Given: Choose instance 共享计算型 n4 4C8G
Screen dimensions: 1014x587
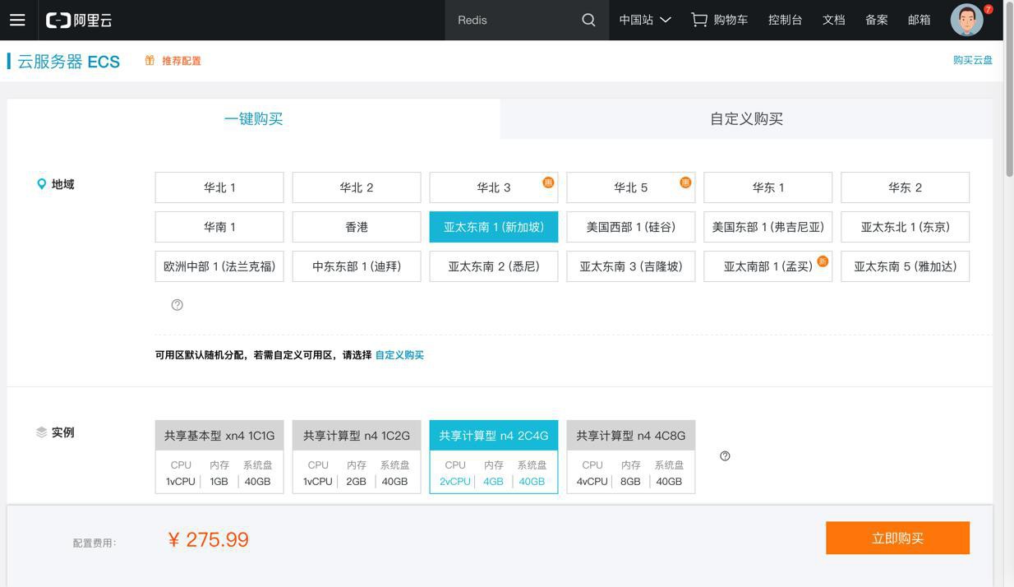Looking at the screenshot, I should click(631, 456).
